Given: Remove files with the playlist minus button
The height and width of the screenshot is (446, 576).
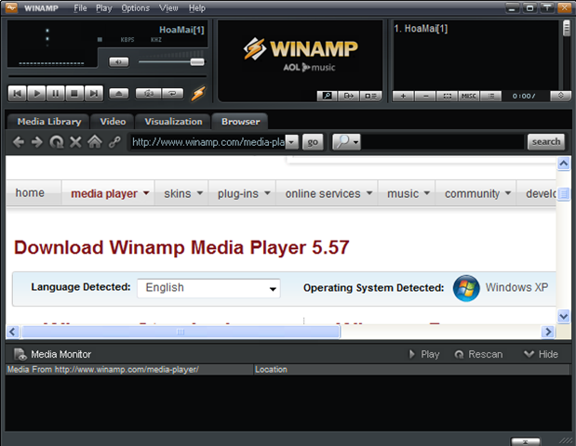Looking at the screenshot, I should coord(425,96).
